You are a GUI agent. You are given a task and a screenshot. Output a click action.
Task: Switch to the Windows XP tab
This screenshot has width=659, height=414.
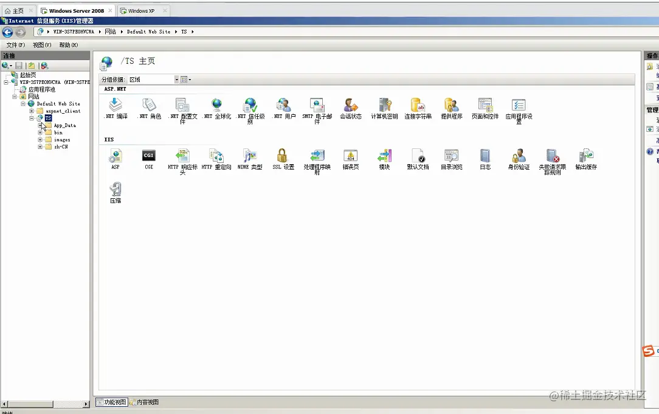143,11
